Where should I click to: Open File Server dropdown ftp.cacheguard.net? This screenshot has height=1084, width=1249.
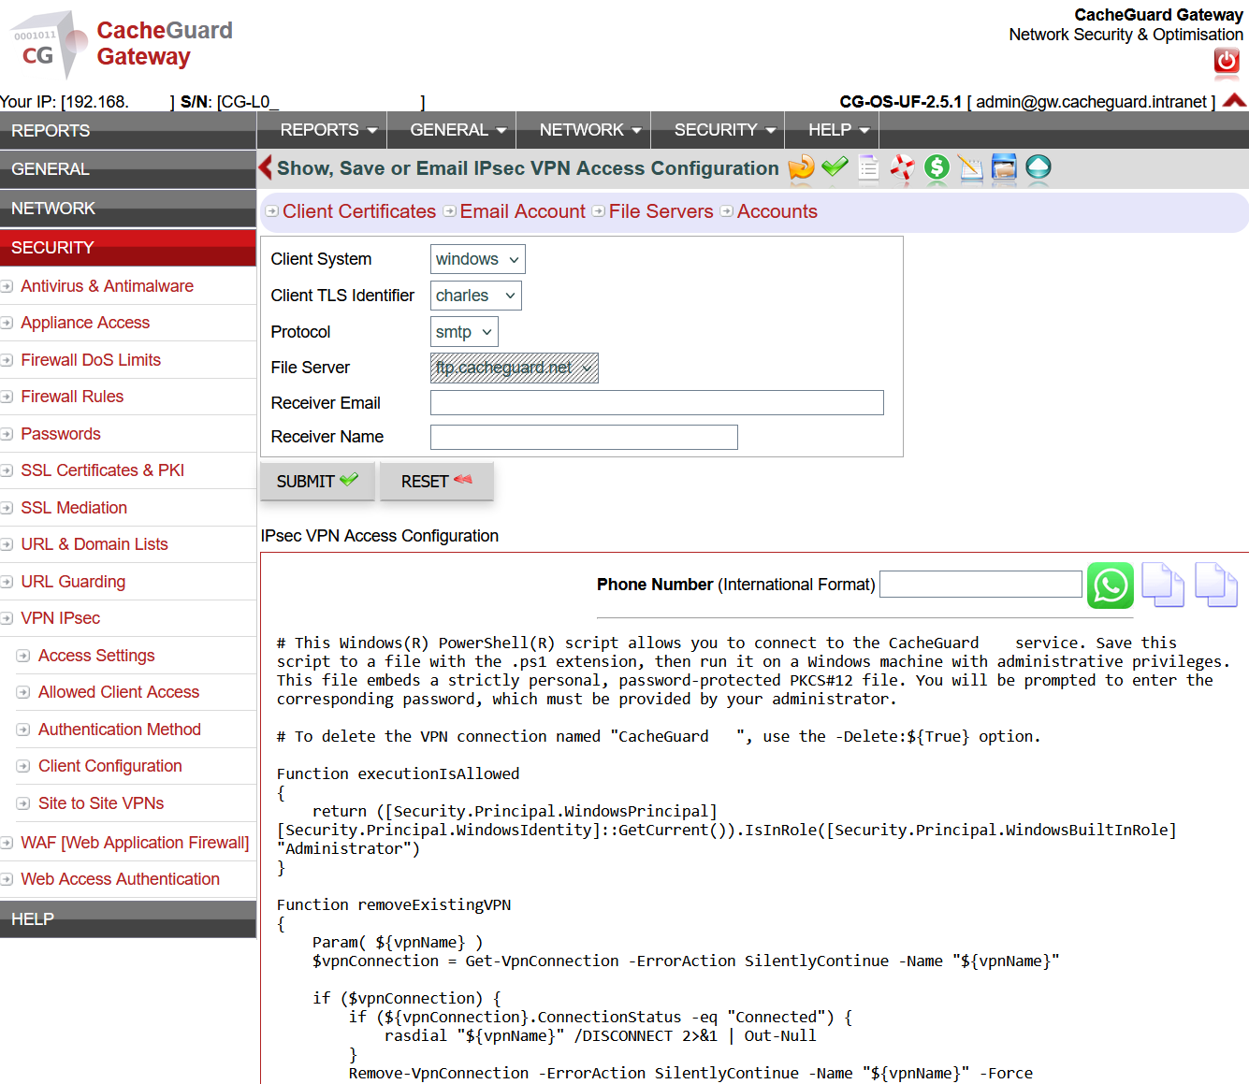coord(514,368)
